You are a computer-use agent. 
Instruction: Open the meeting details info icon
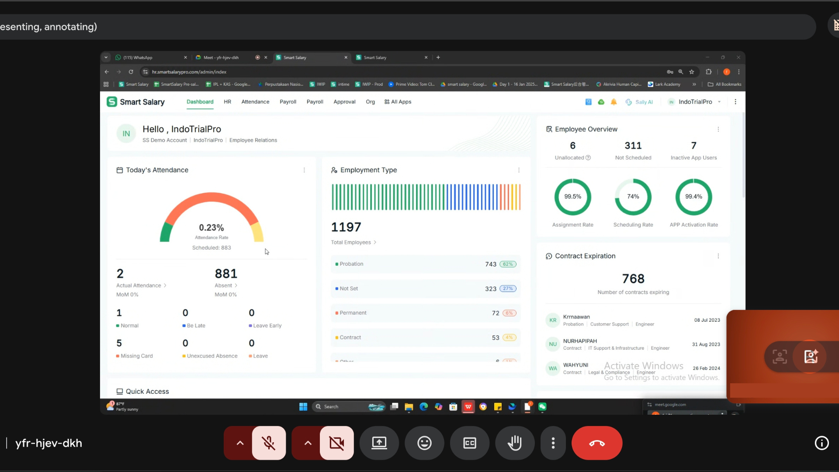[x=822, y=443]
